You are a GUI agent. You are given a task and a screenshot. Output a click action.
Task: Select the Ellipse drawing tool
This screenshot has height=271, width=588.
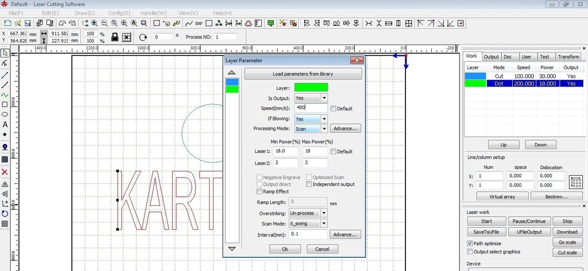coord(5,114)
